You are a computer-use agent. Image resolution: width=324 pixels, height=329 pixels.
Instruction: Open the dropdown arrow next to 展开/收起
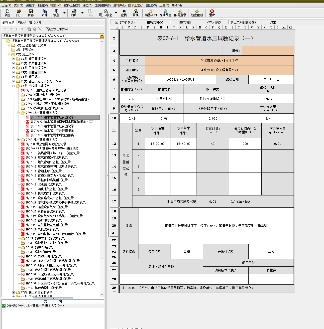click(116, 13)
